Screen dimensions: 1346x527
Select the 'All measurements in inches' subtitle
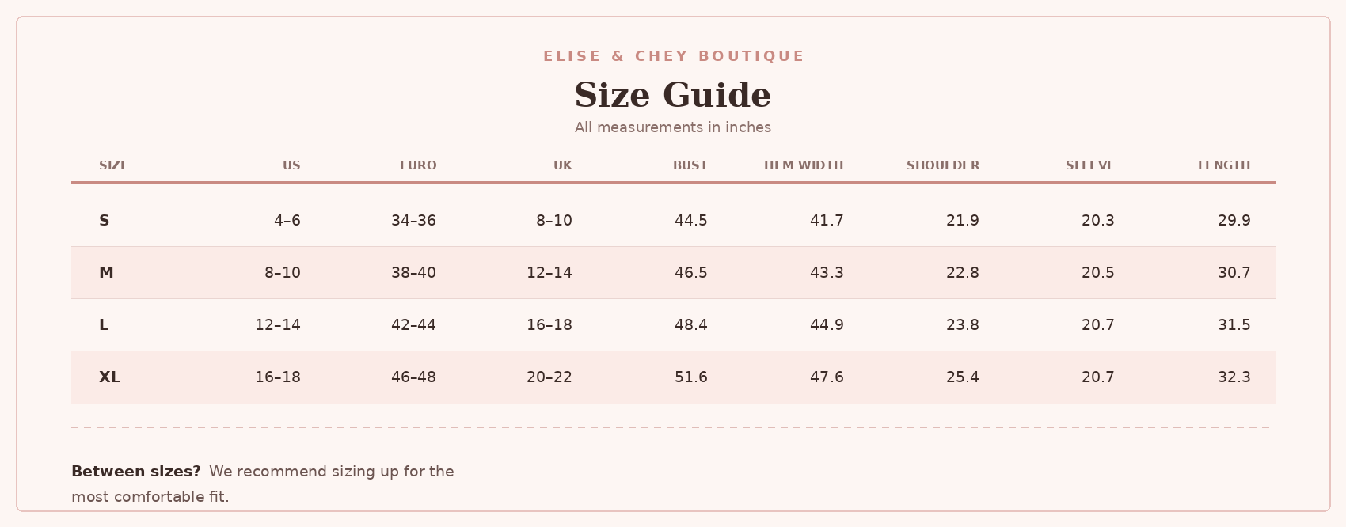coord(673,127)
